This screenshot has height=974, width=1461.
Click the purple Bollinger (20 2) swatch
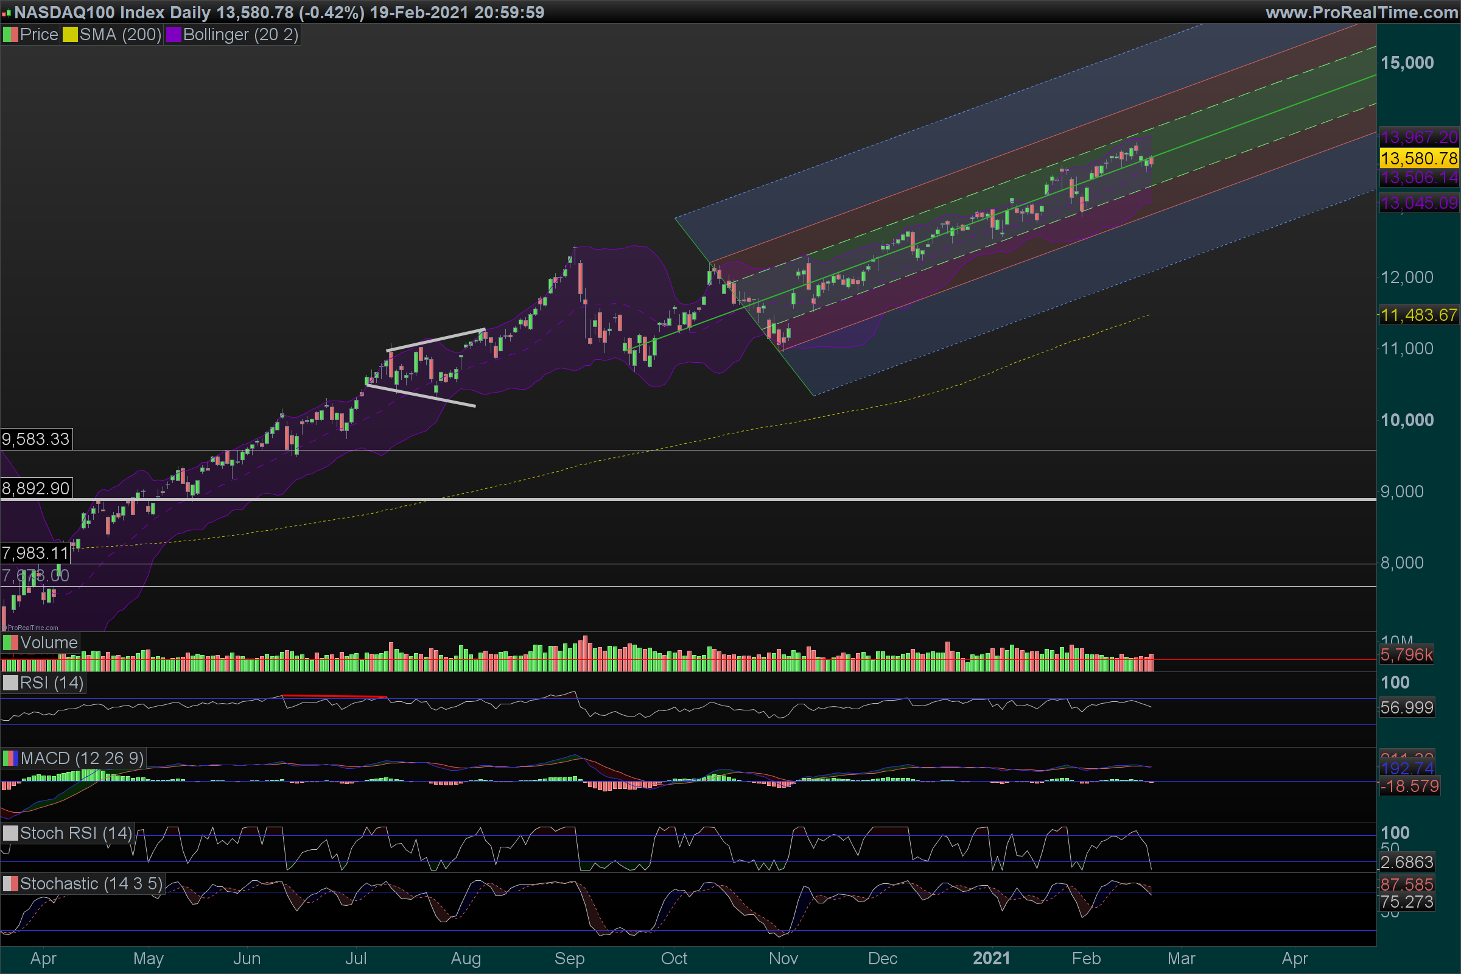(x=173, y=35)
